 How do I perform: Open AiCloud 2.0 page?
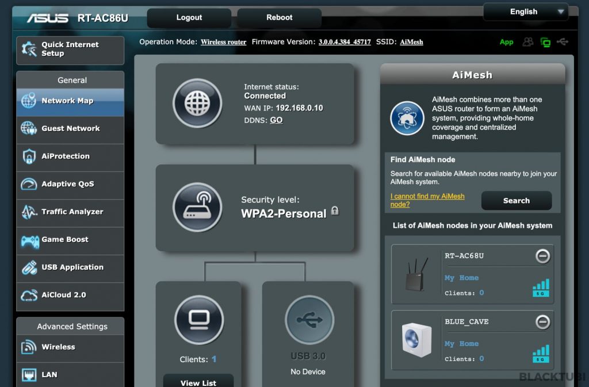click(x=70, y=296)
